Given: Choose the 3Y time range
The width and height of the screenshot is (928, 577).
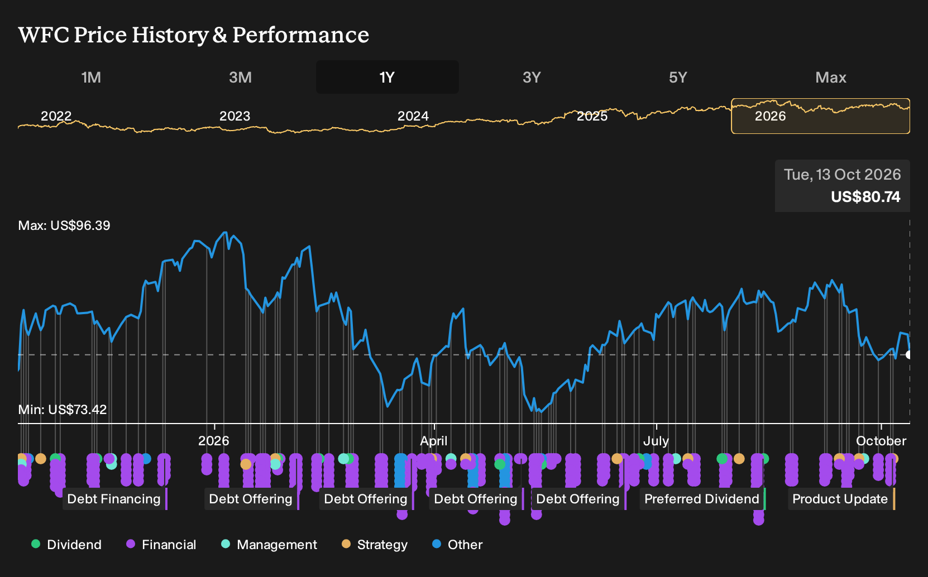Looking at the screenshot, I should (532, 77).
